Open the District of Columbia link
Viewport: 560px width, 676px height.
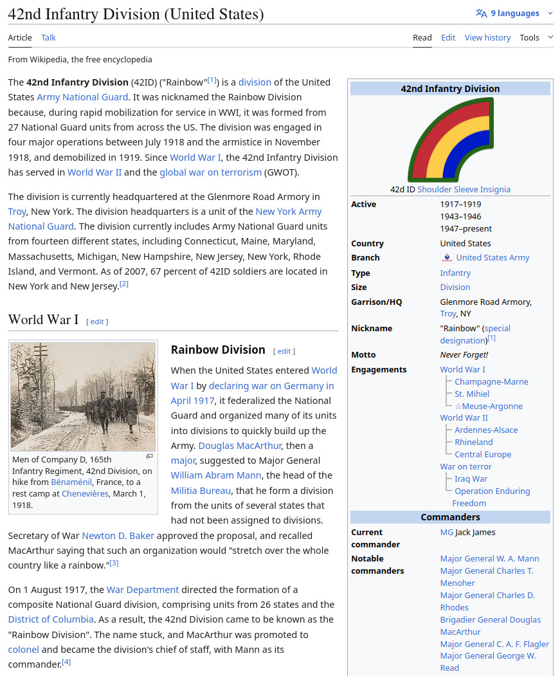click(x=51, y=619)
